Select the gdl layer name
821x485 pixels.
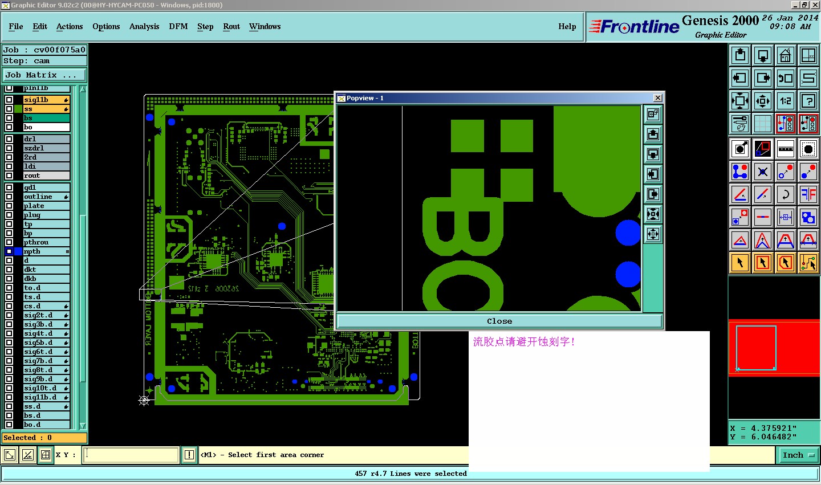tap(47, 188)
